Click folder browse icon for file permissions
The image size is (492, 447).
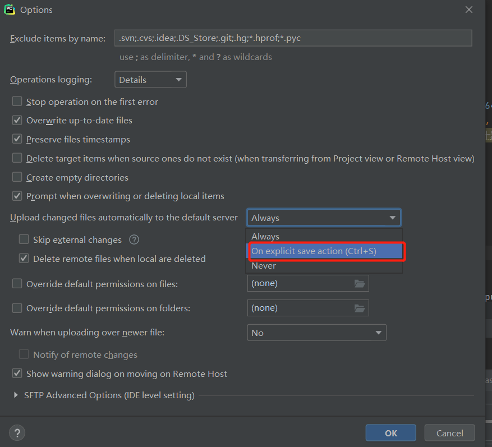click(x=359, y=284)
